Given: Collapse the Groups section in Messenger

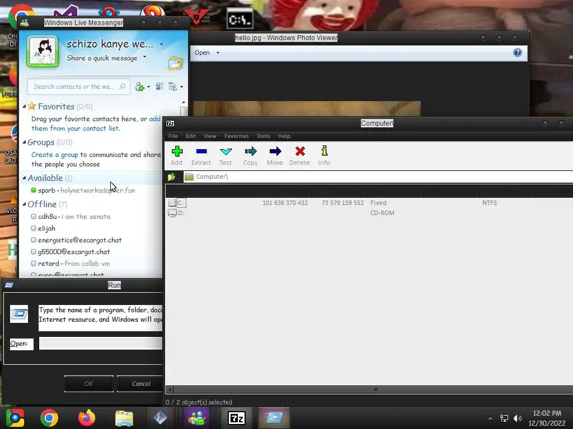Looking at the screenshot, I should point(24,142).
